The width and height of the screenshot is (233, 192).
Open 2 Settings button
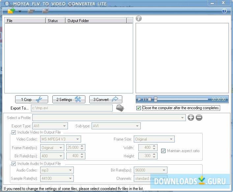tap(69, 99)
